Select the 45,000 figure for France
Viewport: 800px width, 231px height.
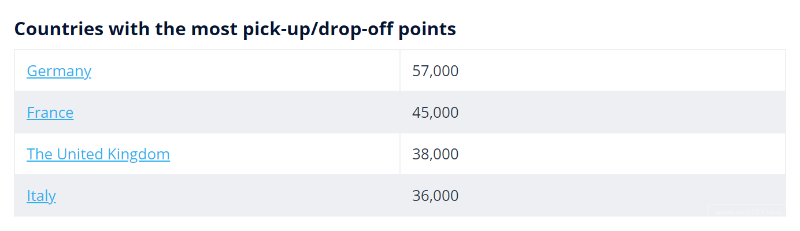pyautogui.click(x=435, y=113)
